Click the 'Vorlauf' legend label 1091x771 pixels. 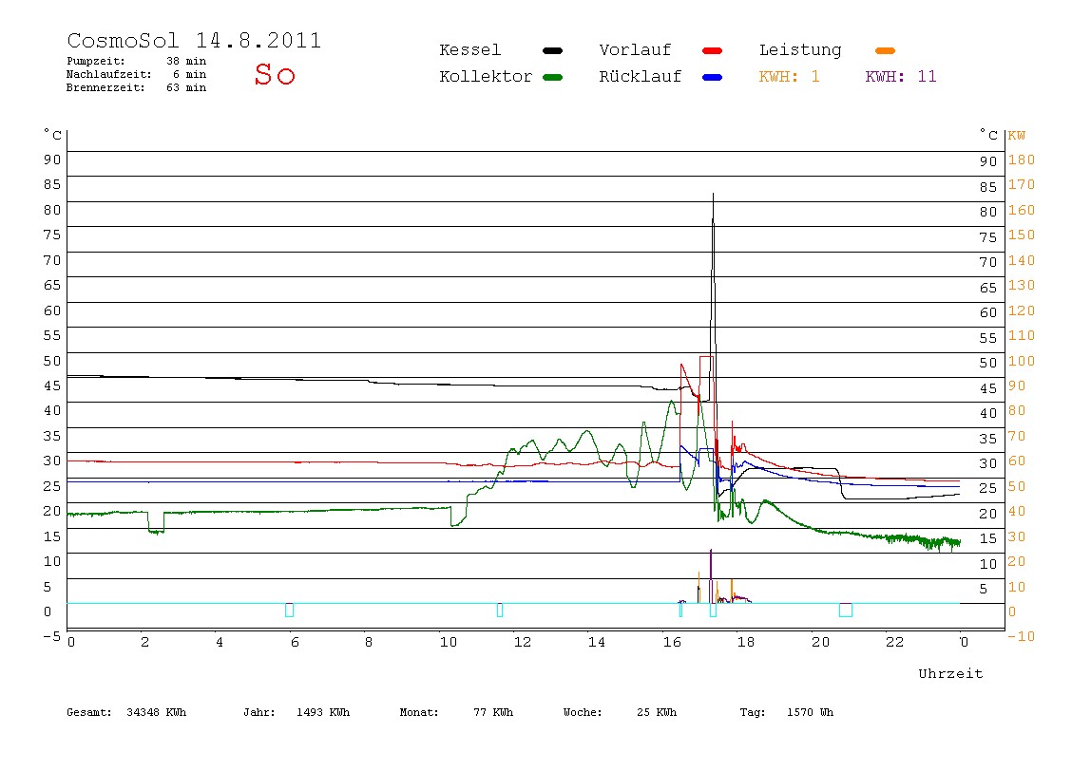(635, 50)
